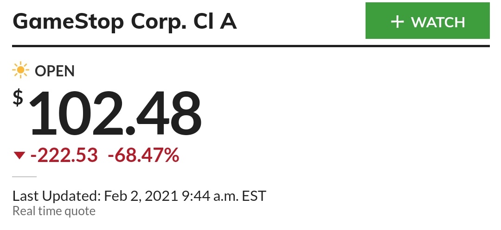The image size is (501, 230).
Task: Click the red down-triangle change arrow
Action: click(19, 155)
